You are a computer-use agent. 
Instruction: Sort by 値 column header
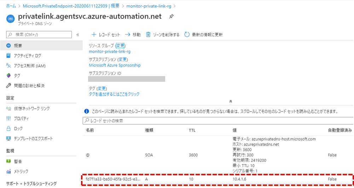[x=234, y=130]
